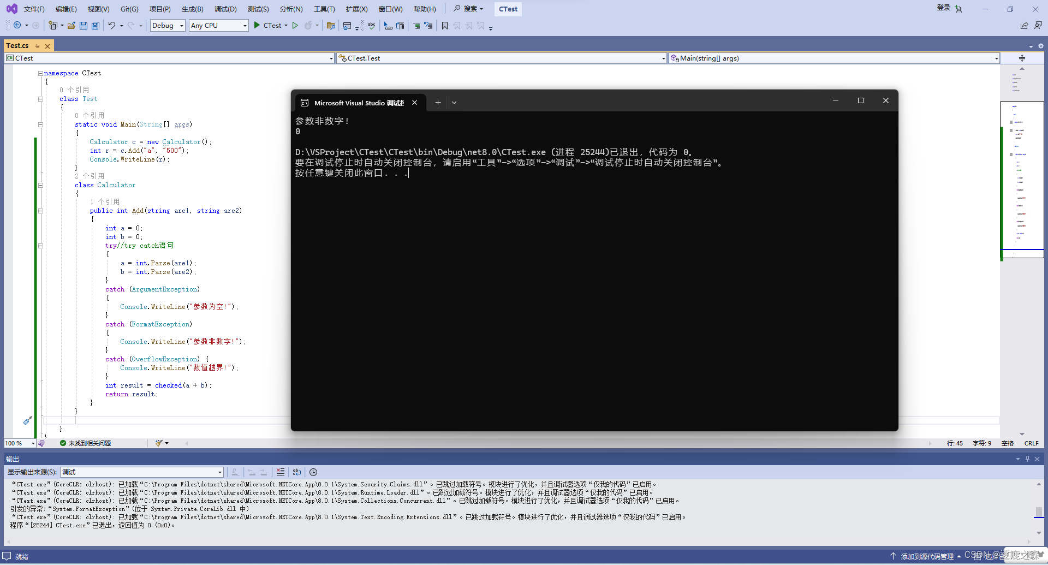
Task: Pin the output panel with pushpin icon
Action: [x=1027, y=459]
